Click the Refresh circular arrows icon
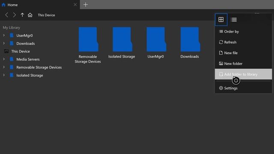The height and width of the screenshot is (154, 274). click(221, 42)
